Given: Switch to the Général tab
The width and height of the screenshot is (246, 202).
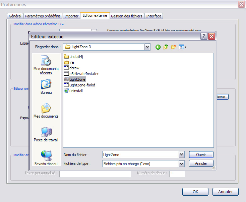Looking at the screenshot, I should (x=15, y=16).
